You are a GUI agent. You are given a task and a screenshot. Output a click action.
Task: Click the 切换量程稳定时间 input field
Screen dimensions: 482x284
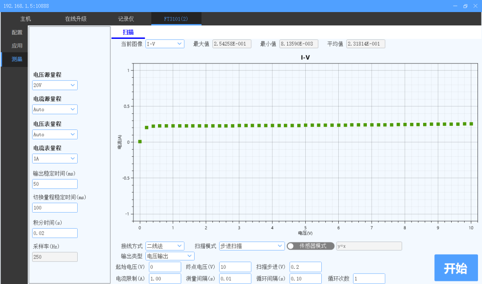[55, 208]
